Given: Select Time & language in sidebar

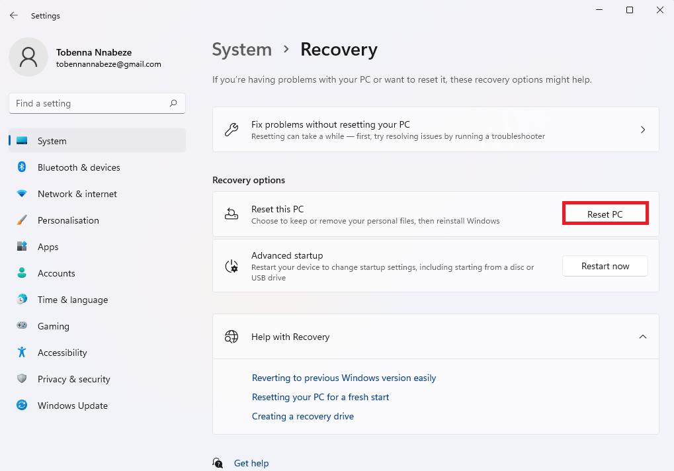Looking at the screenshot, I should [x=72, y=300].
